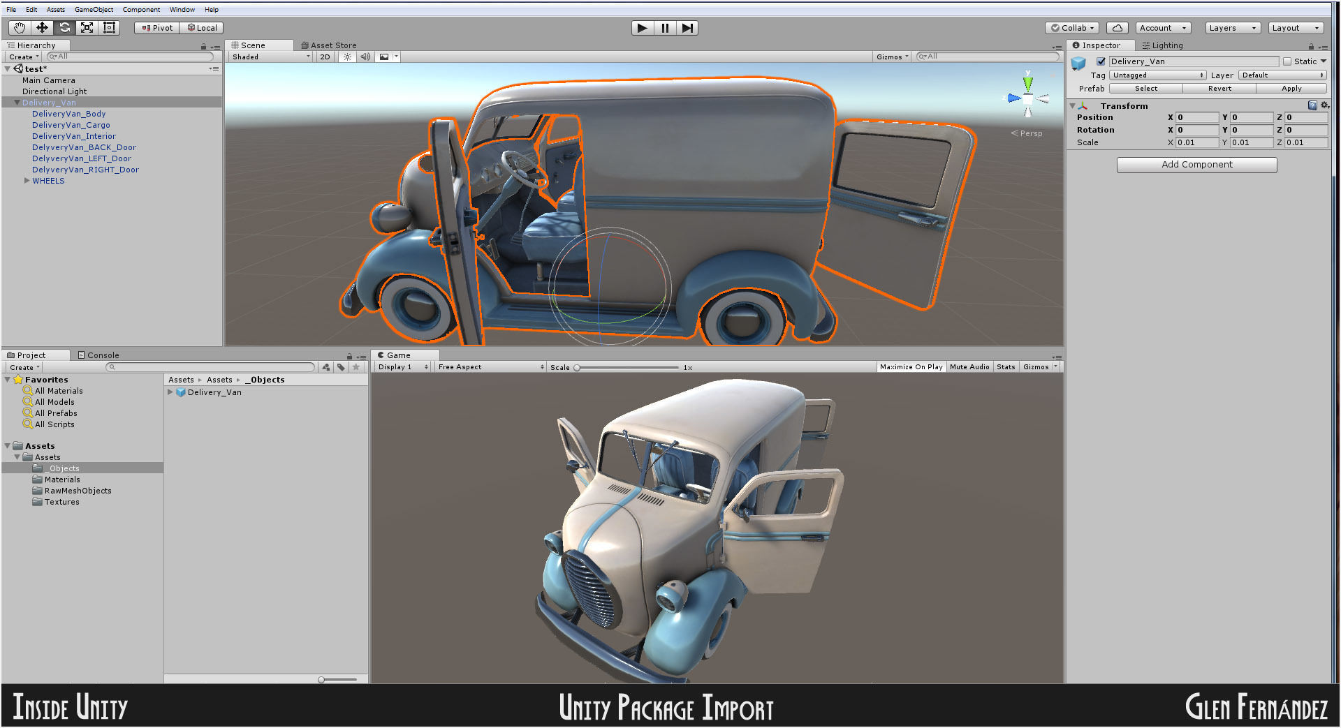Open the Layer Default dropdown
Viewport: 1341px width, 728px height.
1282,75
